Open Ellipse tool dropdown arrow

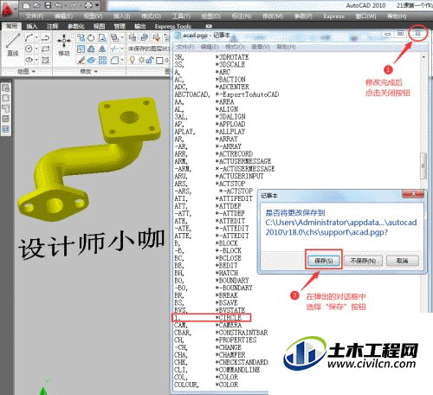coord(36,60)
